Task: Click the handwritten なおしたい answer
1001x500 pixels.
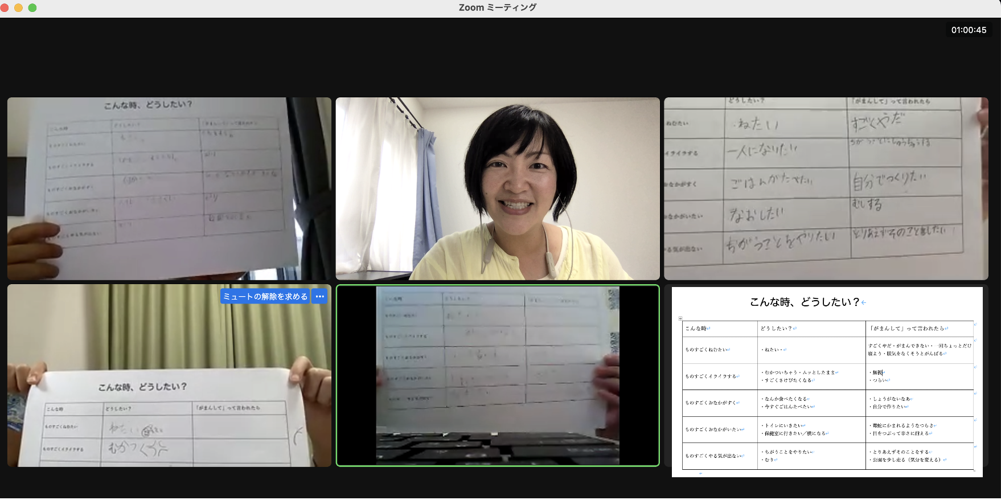Action: 757,215
